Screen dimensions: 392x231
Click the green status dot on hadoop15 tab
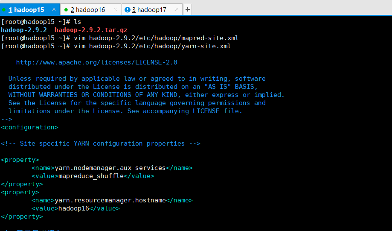tap(4, 10)
